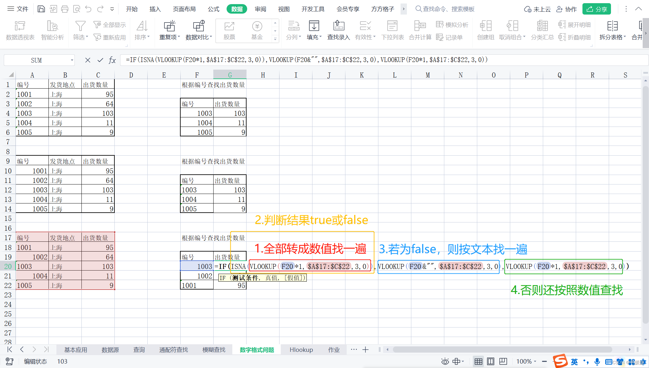Viewport: 649px width, 368px height.
Task: Switch to the 开始 ribbon tab
Action: (x=132, y=9)
